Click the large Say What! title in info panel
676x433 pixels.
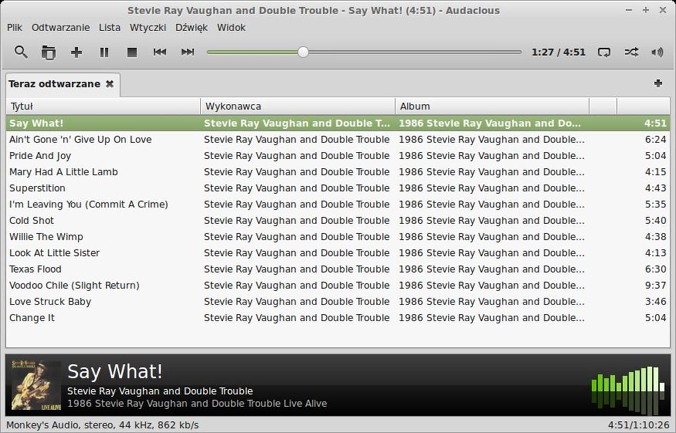click(115, 371)
